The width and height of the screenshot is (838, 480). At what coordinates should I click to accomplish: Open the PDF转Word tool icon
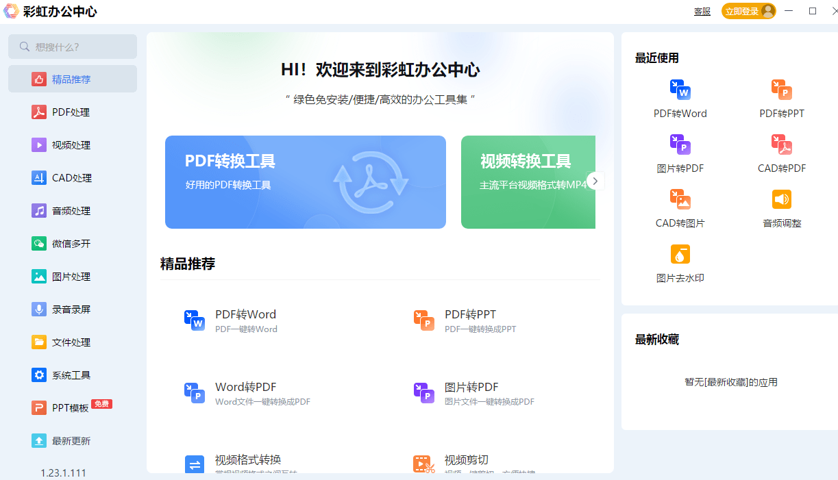pos(195,318)
